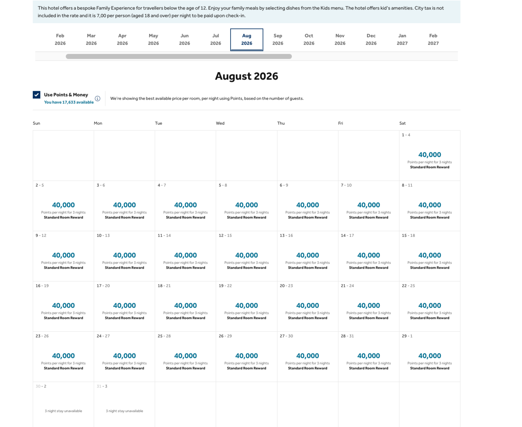
Task: Select the 14 - 17 Friday stay
Action: tap(369, 256)
